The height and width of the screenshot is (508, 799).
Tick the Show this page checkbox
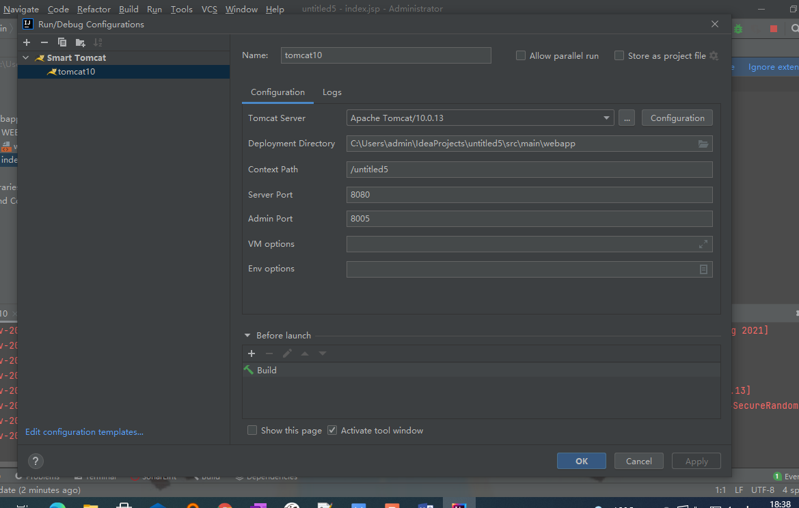(x=252, y=431)
